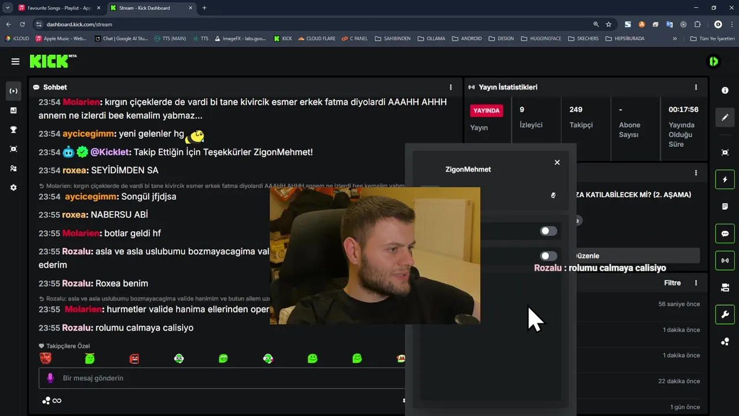
Task: Click the purple microphone in the message box
Action: click(x=50, y=378)
